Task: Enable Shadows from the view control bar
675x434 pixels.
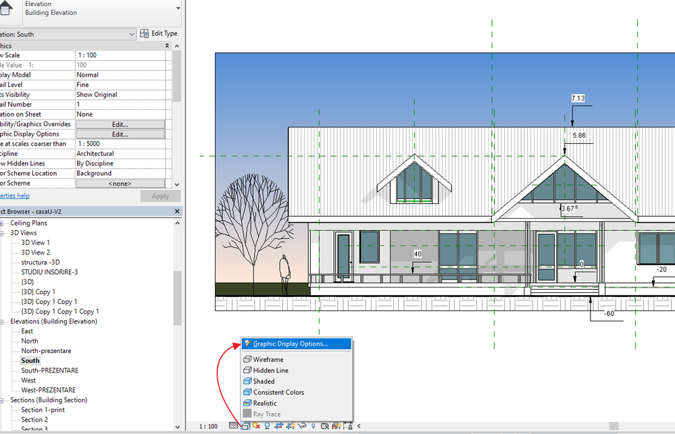Action: 268,426
